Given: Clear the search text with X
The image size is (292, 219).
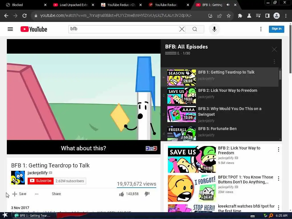Looking at the screenshot, I should 182,29.
